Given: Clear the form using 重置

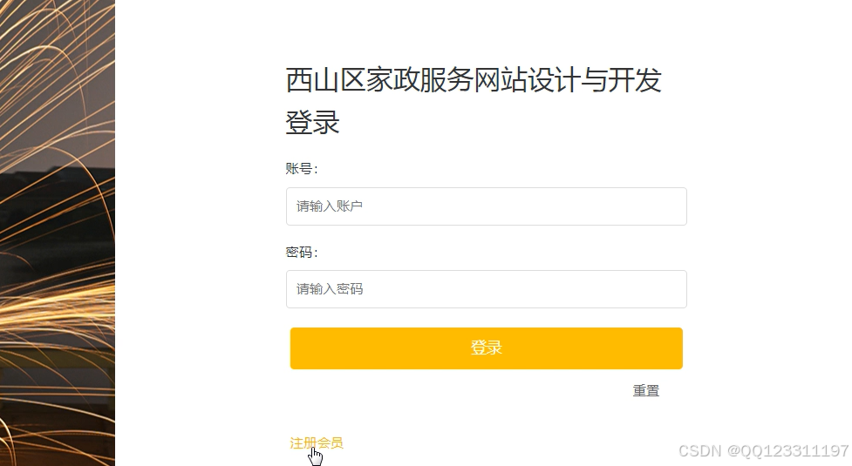Looking at the screenshot, I should click(x=645, y=391).
